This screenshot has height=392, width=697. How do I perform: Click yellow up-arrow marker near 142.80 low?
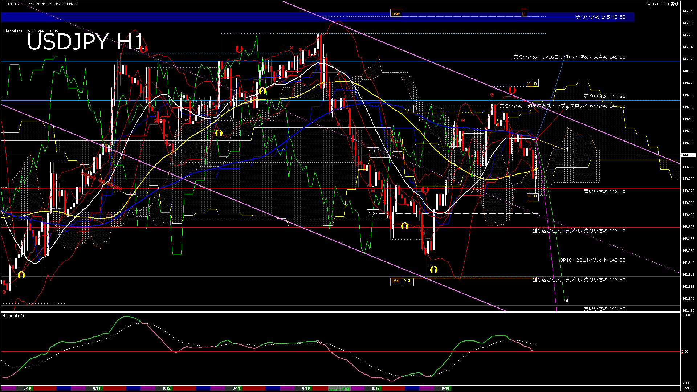[x=433, y=270]
